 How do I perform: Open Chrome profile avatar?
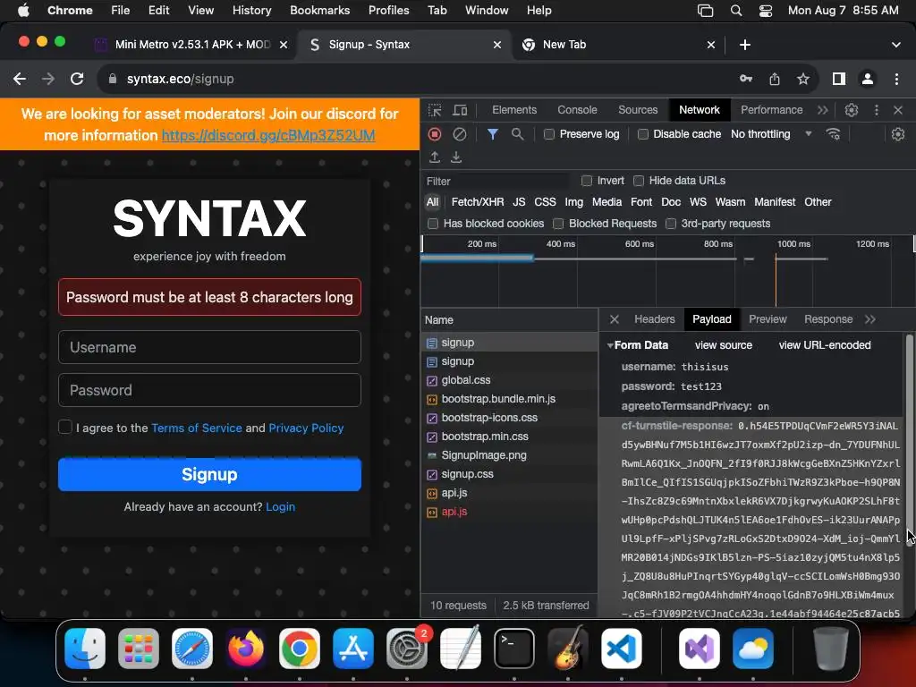[868, 79]
